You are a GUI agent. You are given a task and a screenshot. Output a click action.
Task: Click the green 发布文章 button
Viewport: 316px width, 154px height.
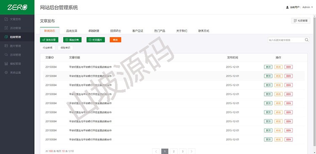coord(49,40)
